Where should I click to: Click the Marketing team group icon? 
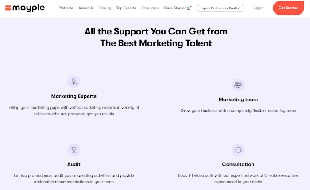238,85
